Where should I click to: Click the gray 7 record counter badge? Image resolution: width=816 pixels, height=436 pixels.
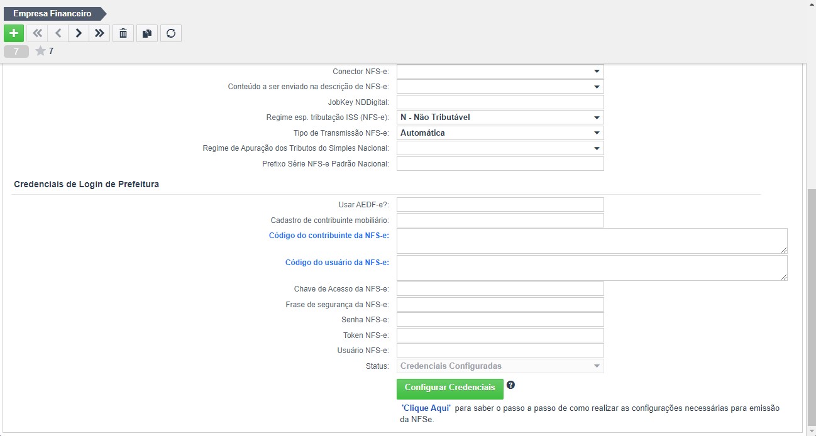coord(16,52)
